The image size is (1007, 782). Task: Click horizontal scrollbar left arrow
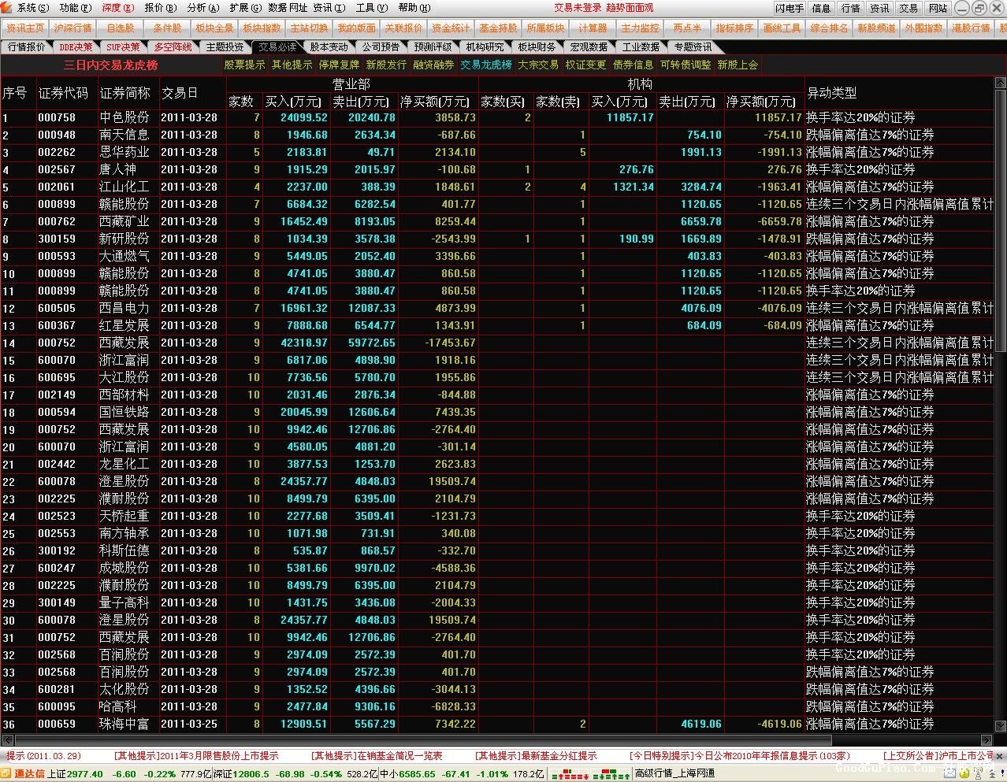point(7,740)
